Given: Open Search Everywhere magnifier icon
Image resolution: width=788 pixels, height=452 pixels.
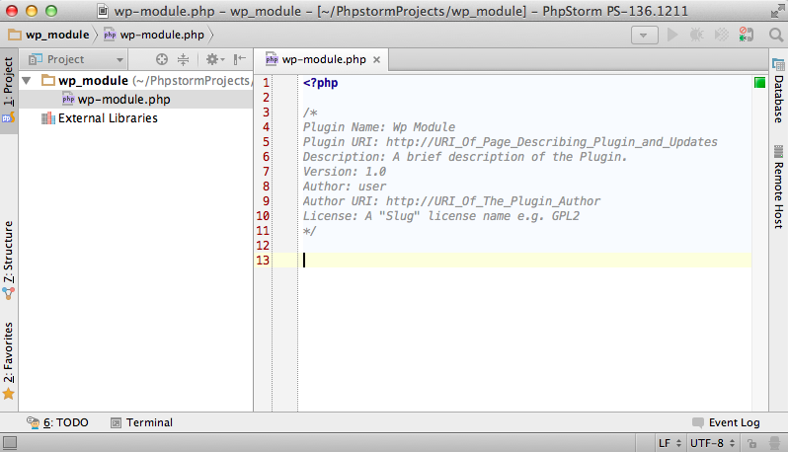Looking at the screenshot, I should [x=776, y=35].
